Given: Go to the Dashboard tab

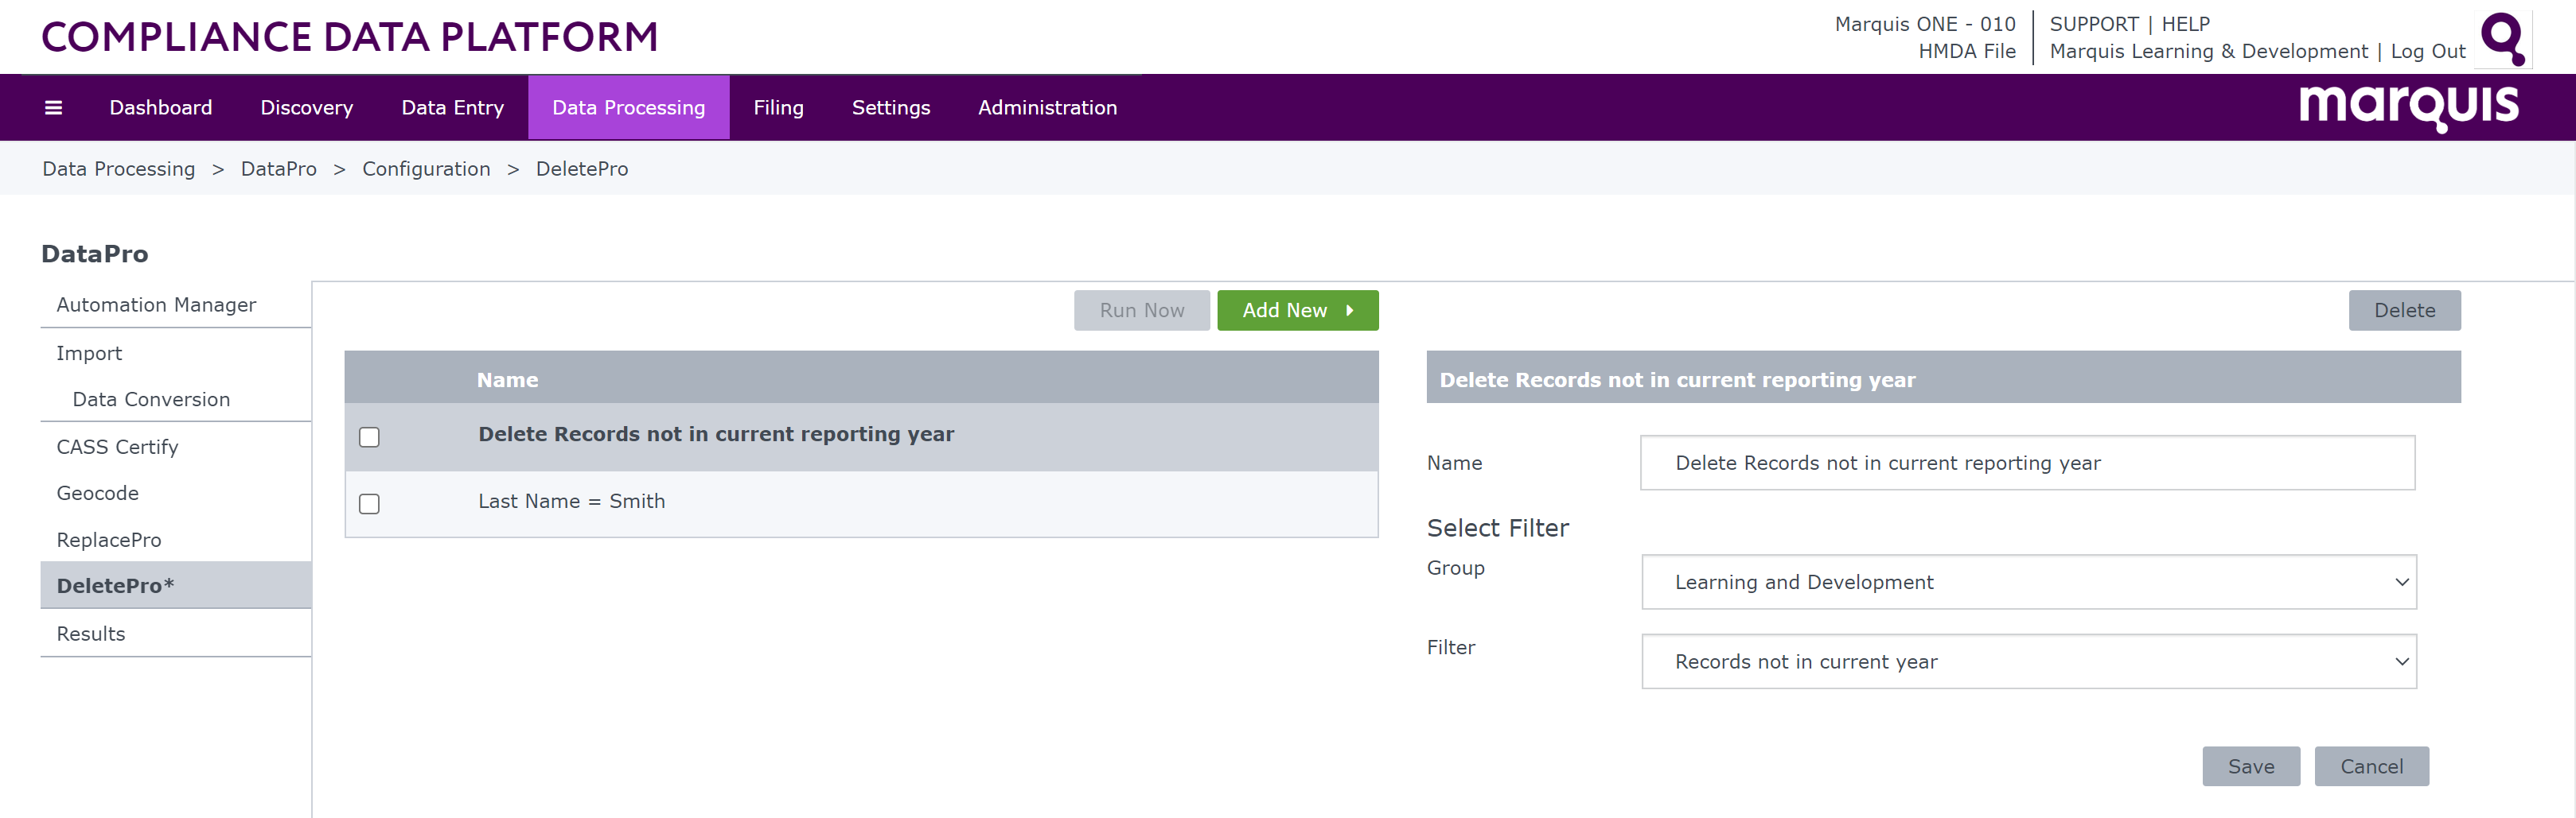Looking at the screenshot, I should (x=161, y=108).
